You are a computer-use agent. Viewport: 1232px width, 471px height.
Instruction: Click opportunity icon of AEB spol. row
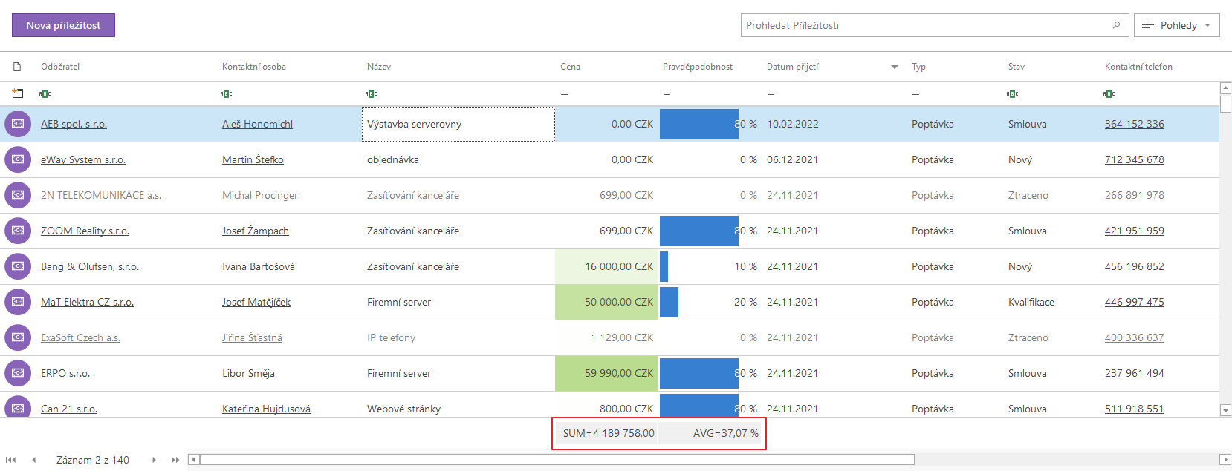18,124
